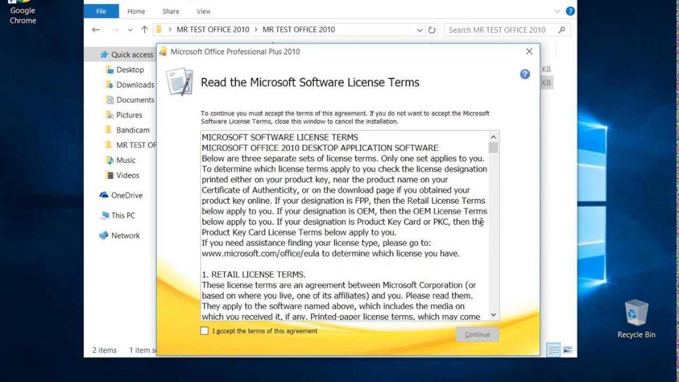679x382 pixels.
Task: Click the This PC computer icon
Action: 104,215
